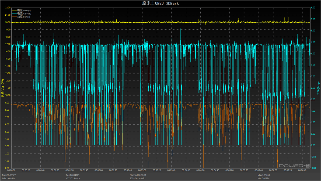Viewport: 321px width, 181px height.
Task: Click the Points:004109 status value
Action: point(73,175)
